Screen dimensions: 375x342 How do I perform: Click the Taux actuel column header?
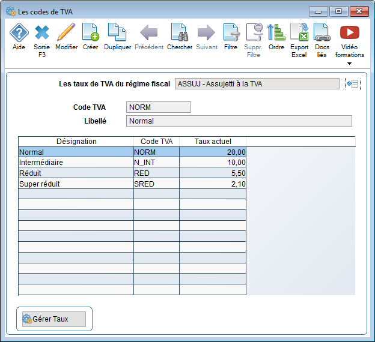click(x=213, y=142)
